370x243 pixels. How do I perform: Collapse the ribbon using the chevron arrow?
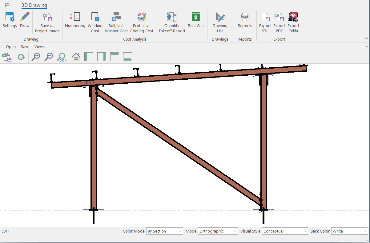(x=366, y=38)
